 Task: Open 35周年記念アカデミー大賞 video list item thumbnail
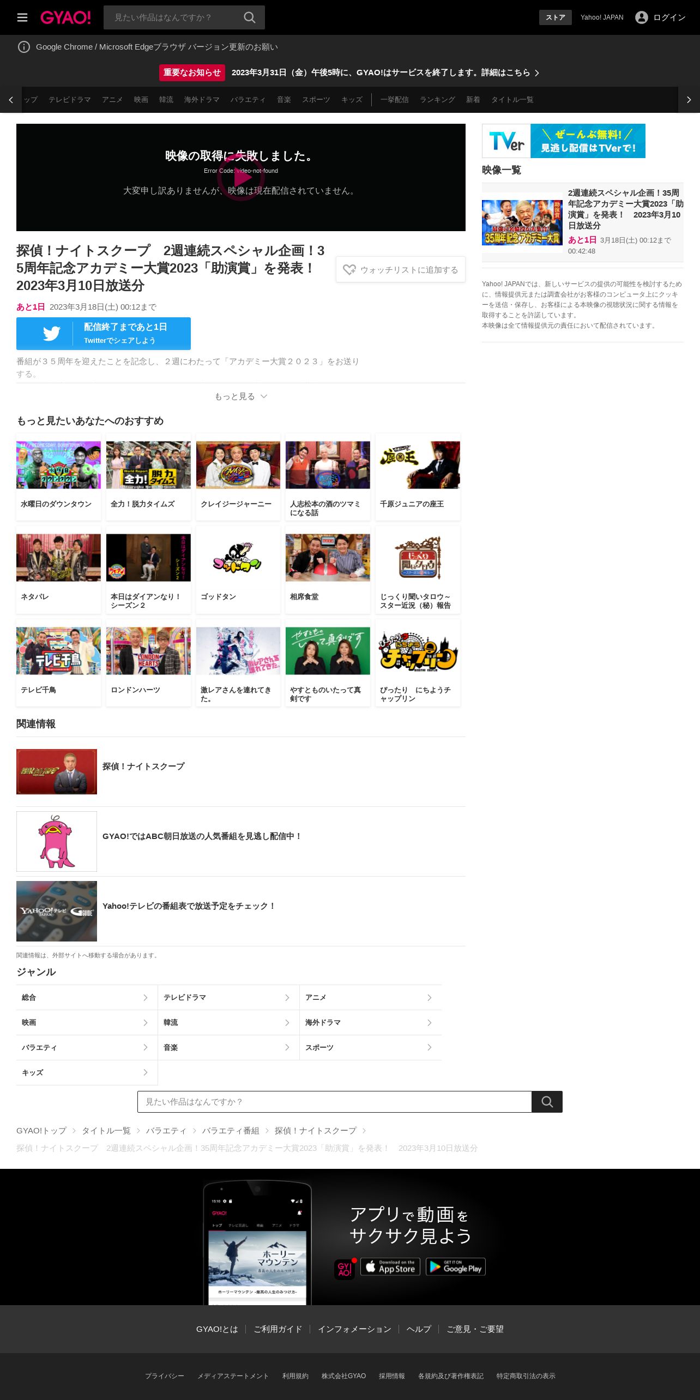[x=522, y=222]
